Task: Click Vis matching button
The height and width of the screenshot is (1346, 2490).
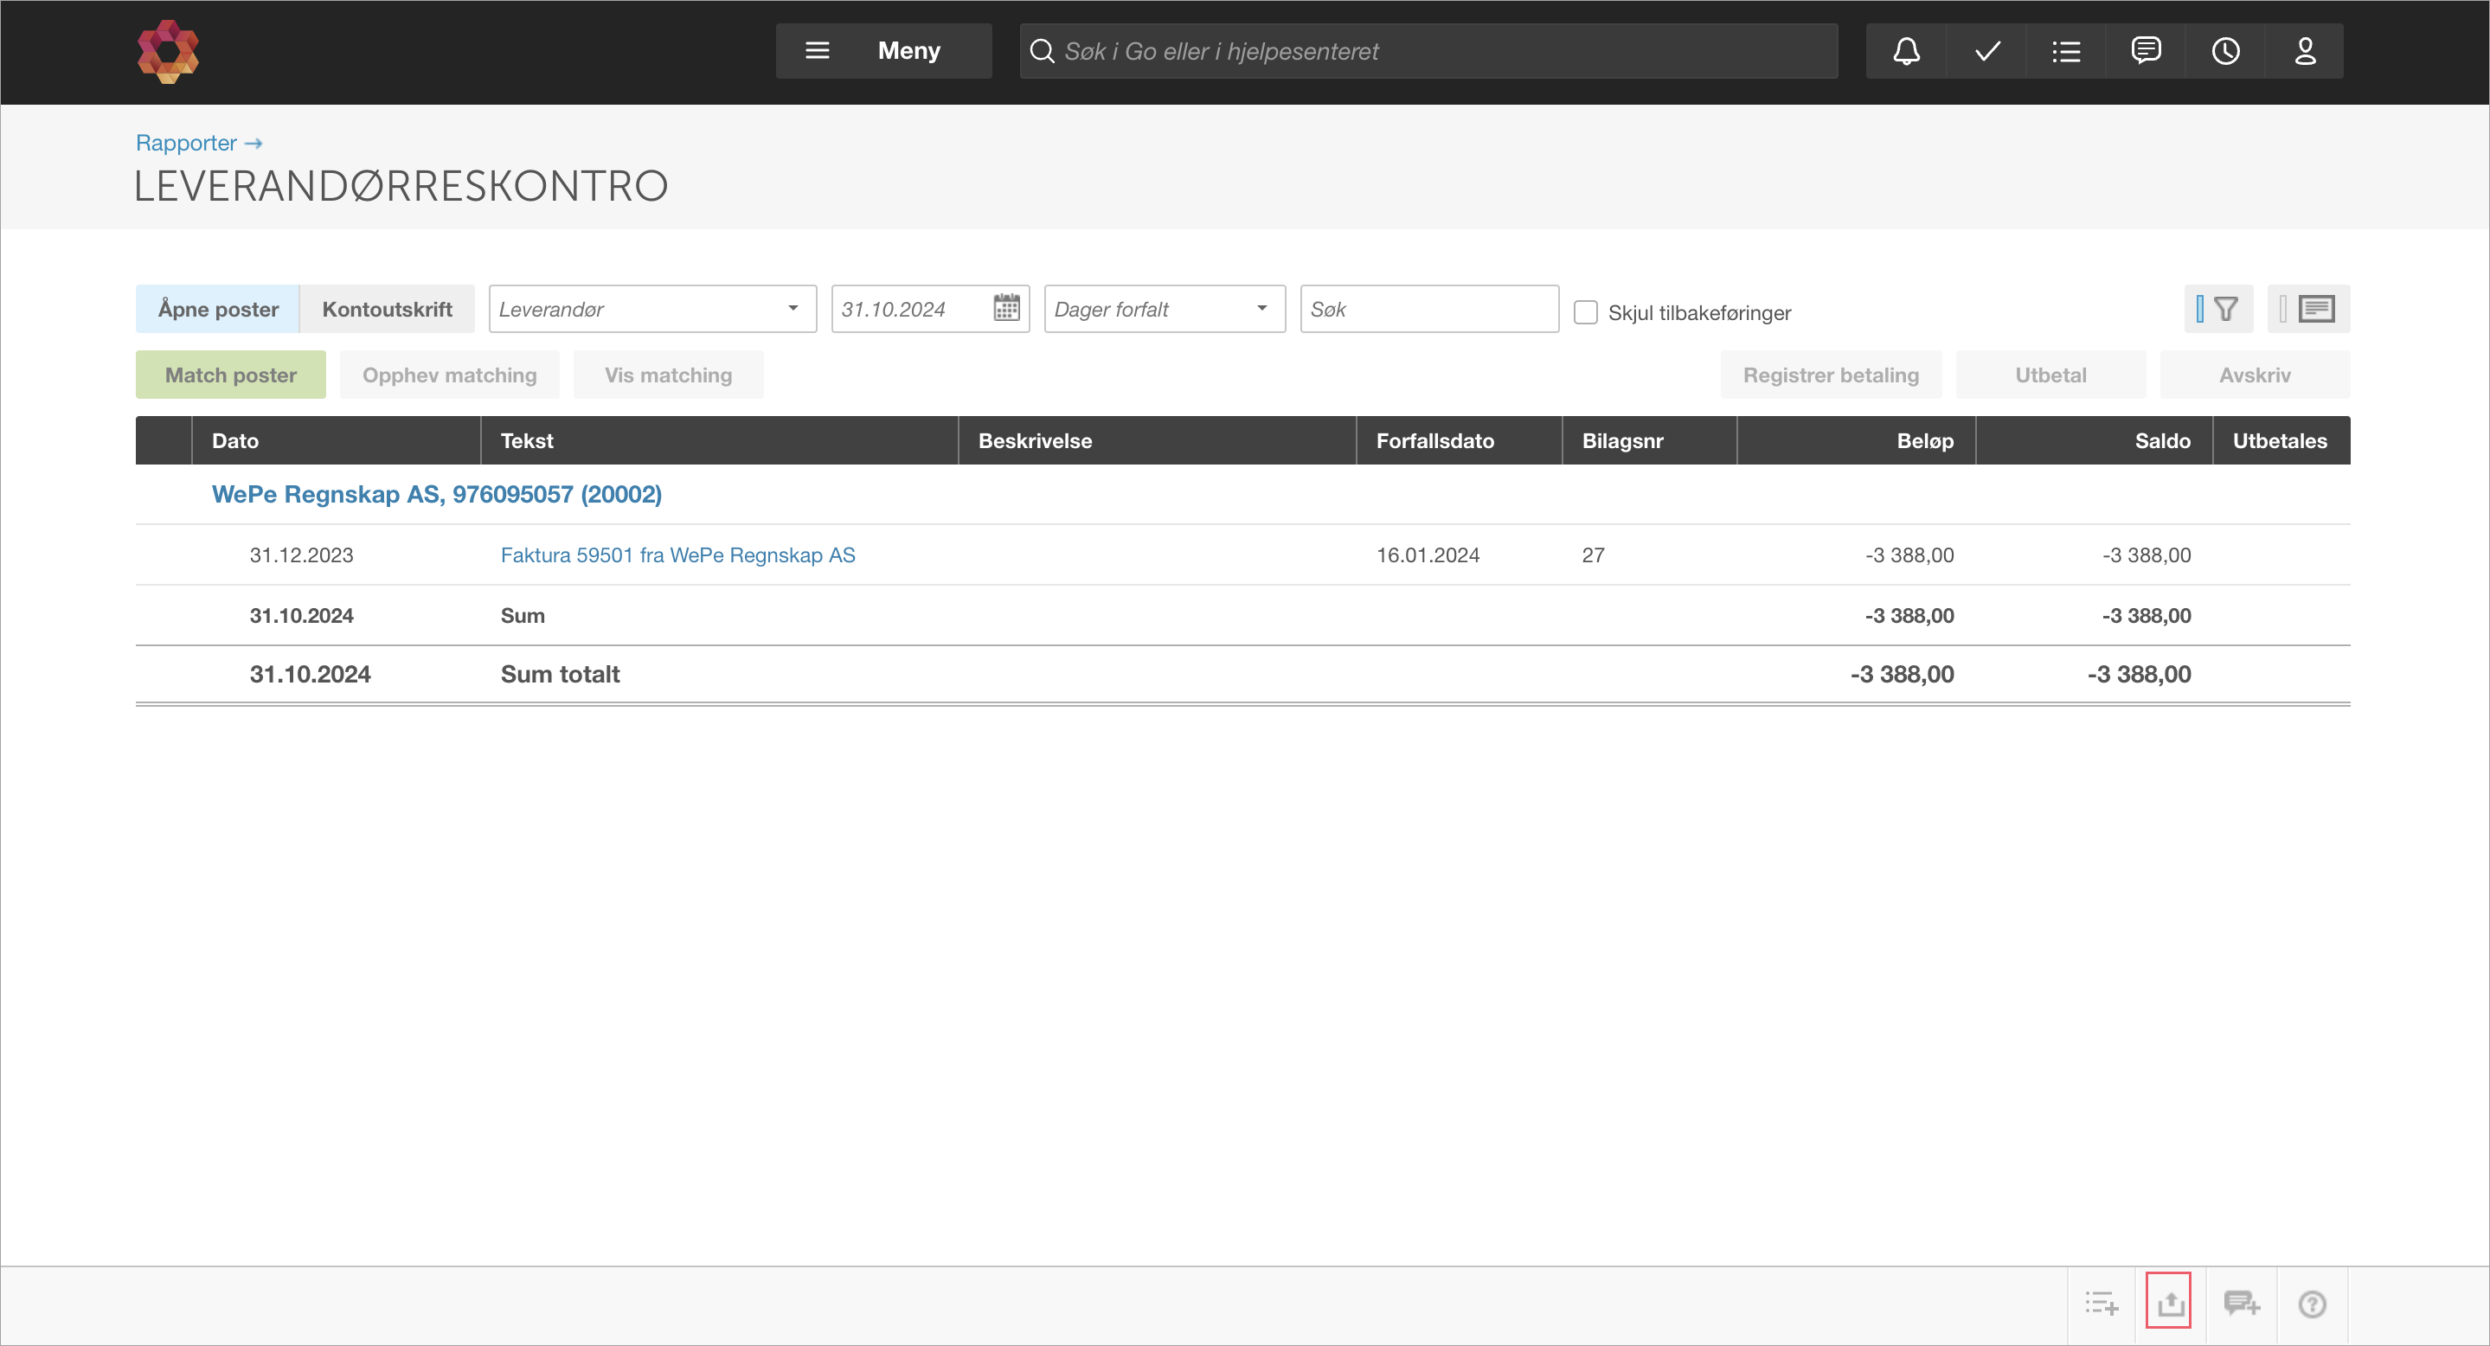Action: [x=668, y=375]
